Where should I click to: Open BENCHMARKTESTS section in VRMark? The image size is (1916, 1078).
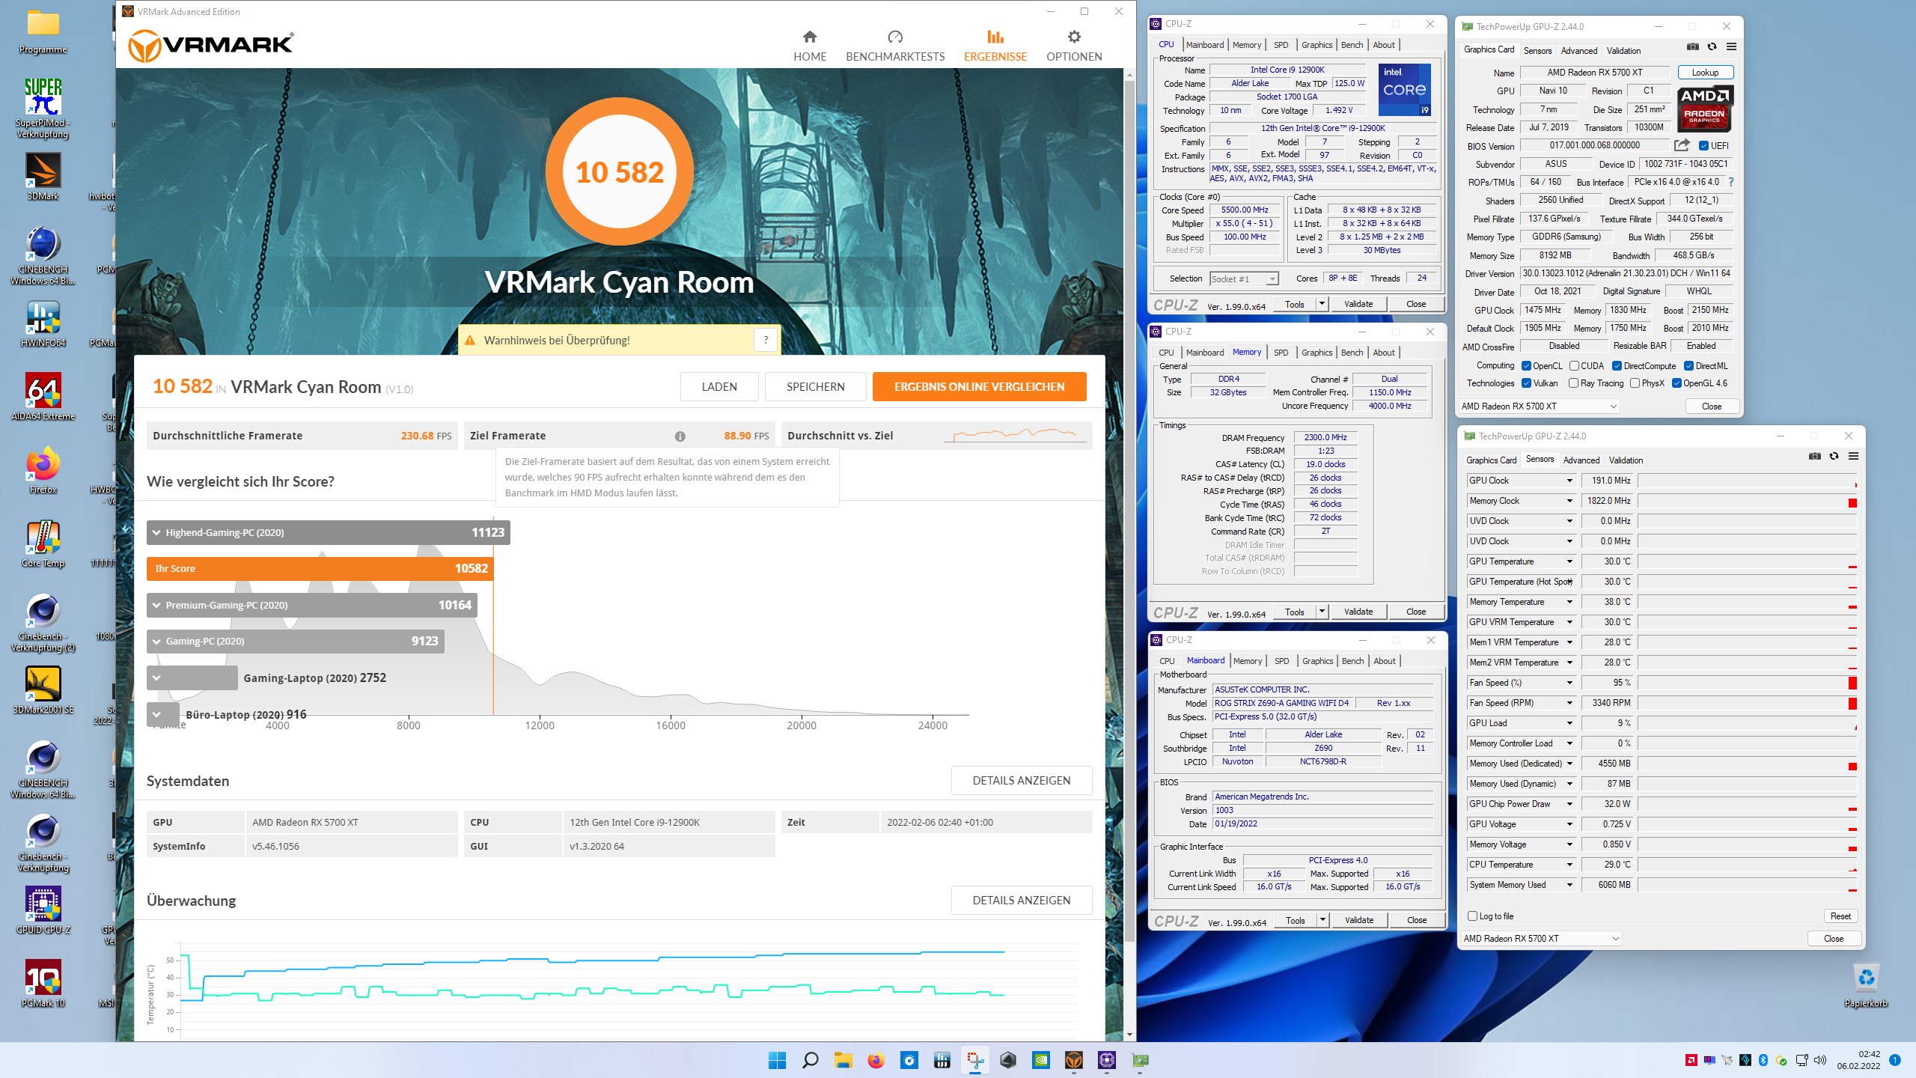coord(895,46)
